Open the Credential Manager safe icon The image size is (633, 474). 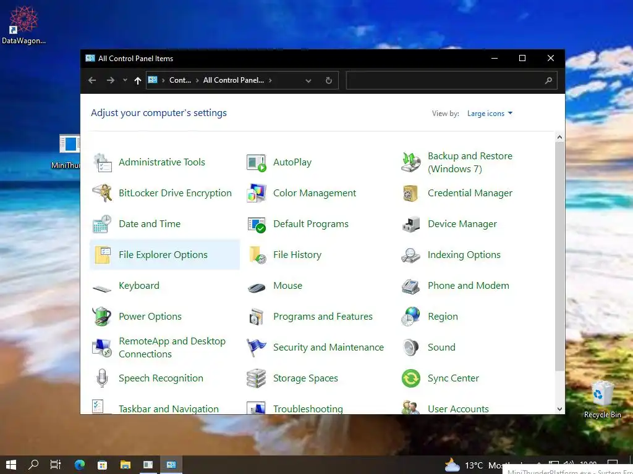click(410, 193)
